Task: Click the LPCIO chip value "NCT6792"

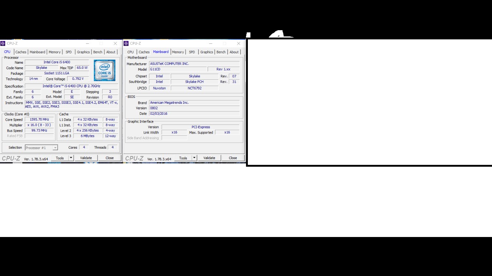Action: pyautogui.click(x=194, y=88)
